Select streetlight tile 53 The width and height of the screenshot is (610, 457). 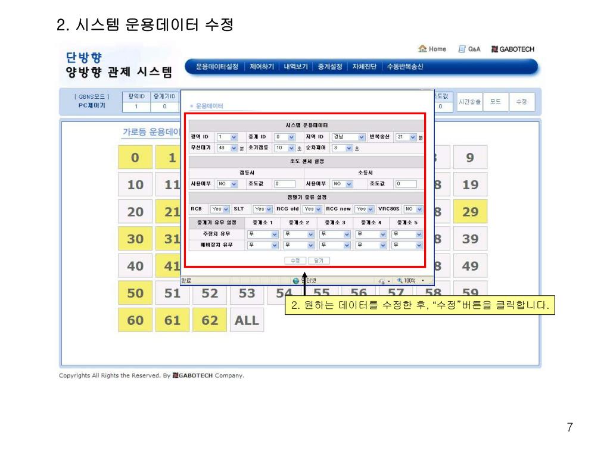click(247, 293)
